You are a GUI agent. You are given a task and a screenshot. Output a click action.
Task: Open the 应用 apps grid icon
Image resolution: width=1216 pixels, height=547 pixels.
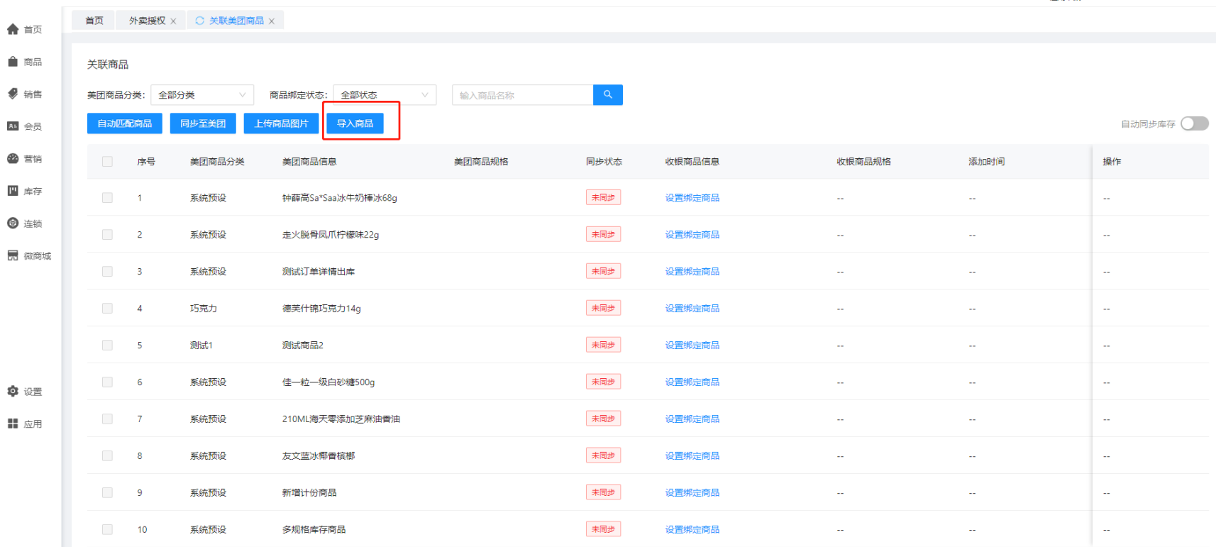coord(13,424)
